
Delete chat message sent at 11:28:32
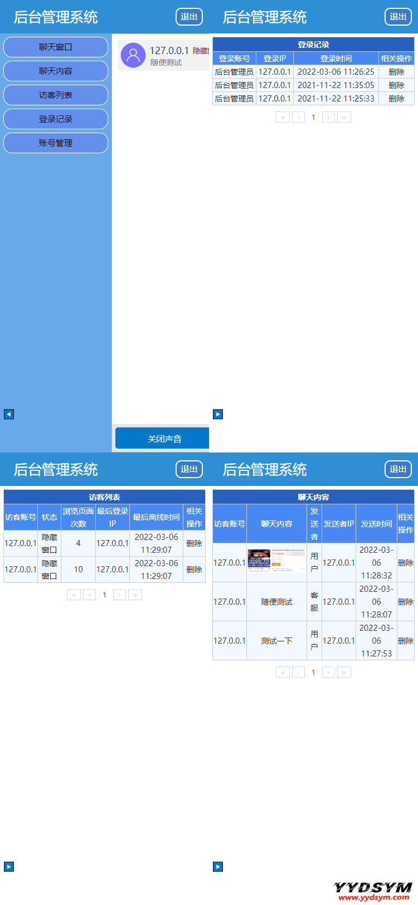[405, 563]
